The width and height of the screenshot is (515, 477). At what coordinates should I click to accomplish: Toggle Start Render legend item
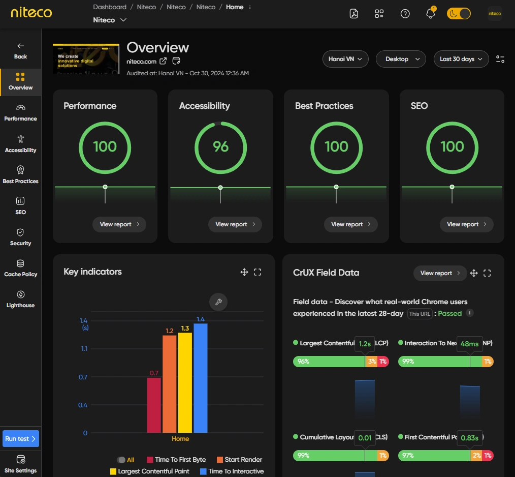239,460
